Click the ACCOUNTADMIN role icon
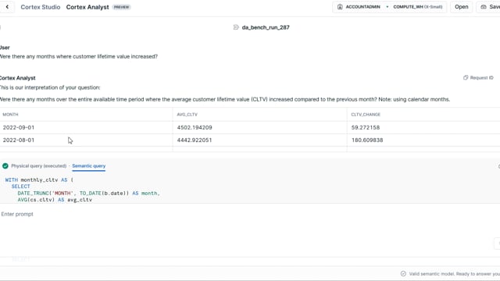 click(x=340, y=7)
